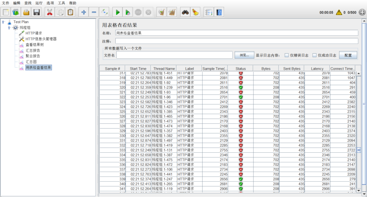Screen dimensions: 367x197
Task: Click the New test plan icon
Action: (6, 12)
